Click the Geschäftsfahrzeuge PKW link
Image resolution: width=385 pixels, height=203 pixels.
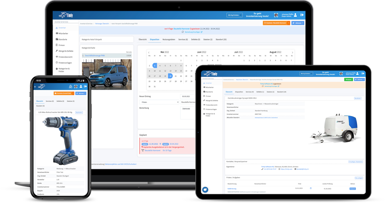tap(95, 56)
